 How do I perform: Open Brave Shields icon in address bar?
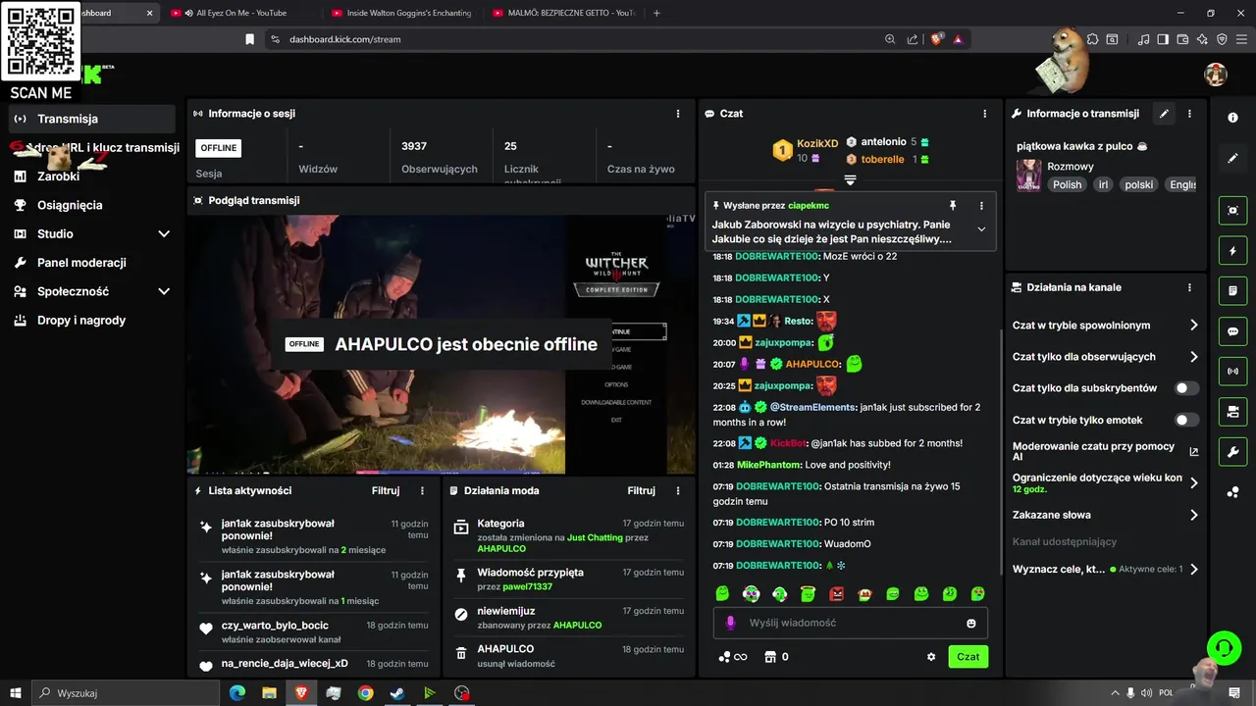pos(937,39)
